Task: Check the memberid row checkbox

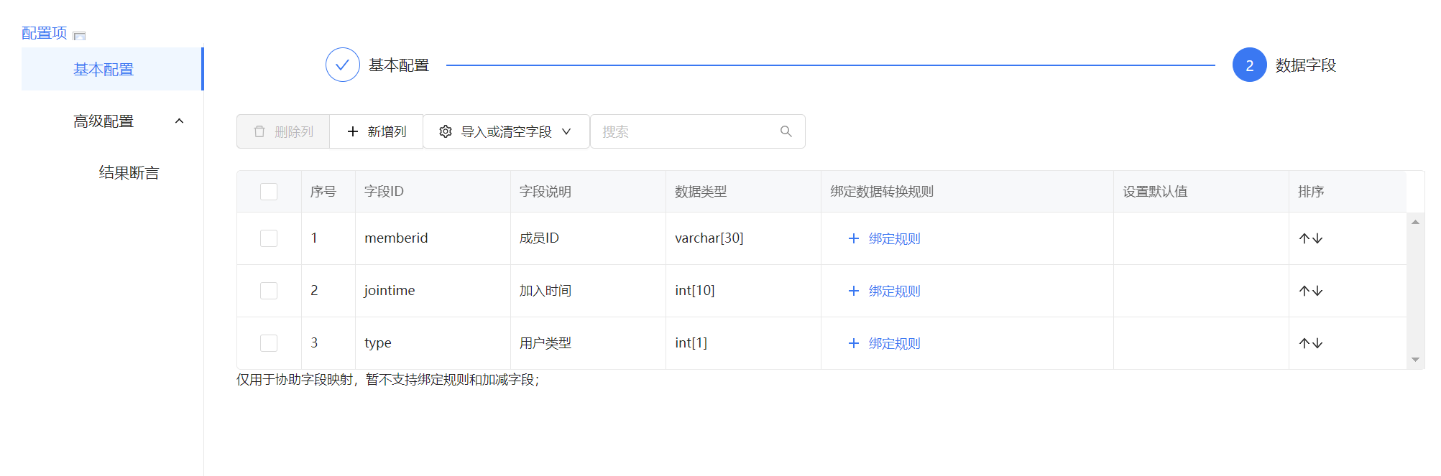Action: 269,238
